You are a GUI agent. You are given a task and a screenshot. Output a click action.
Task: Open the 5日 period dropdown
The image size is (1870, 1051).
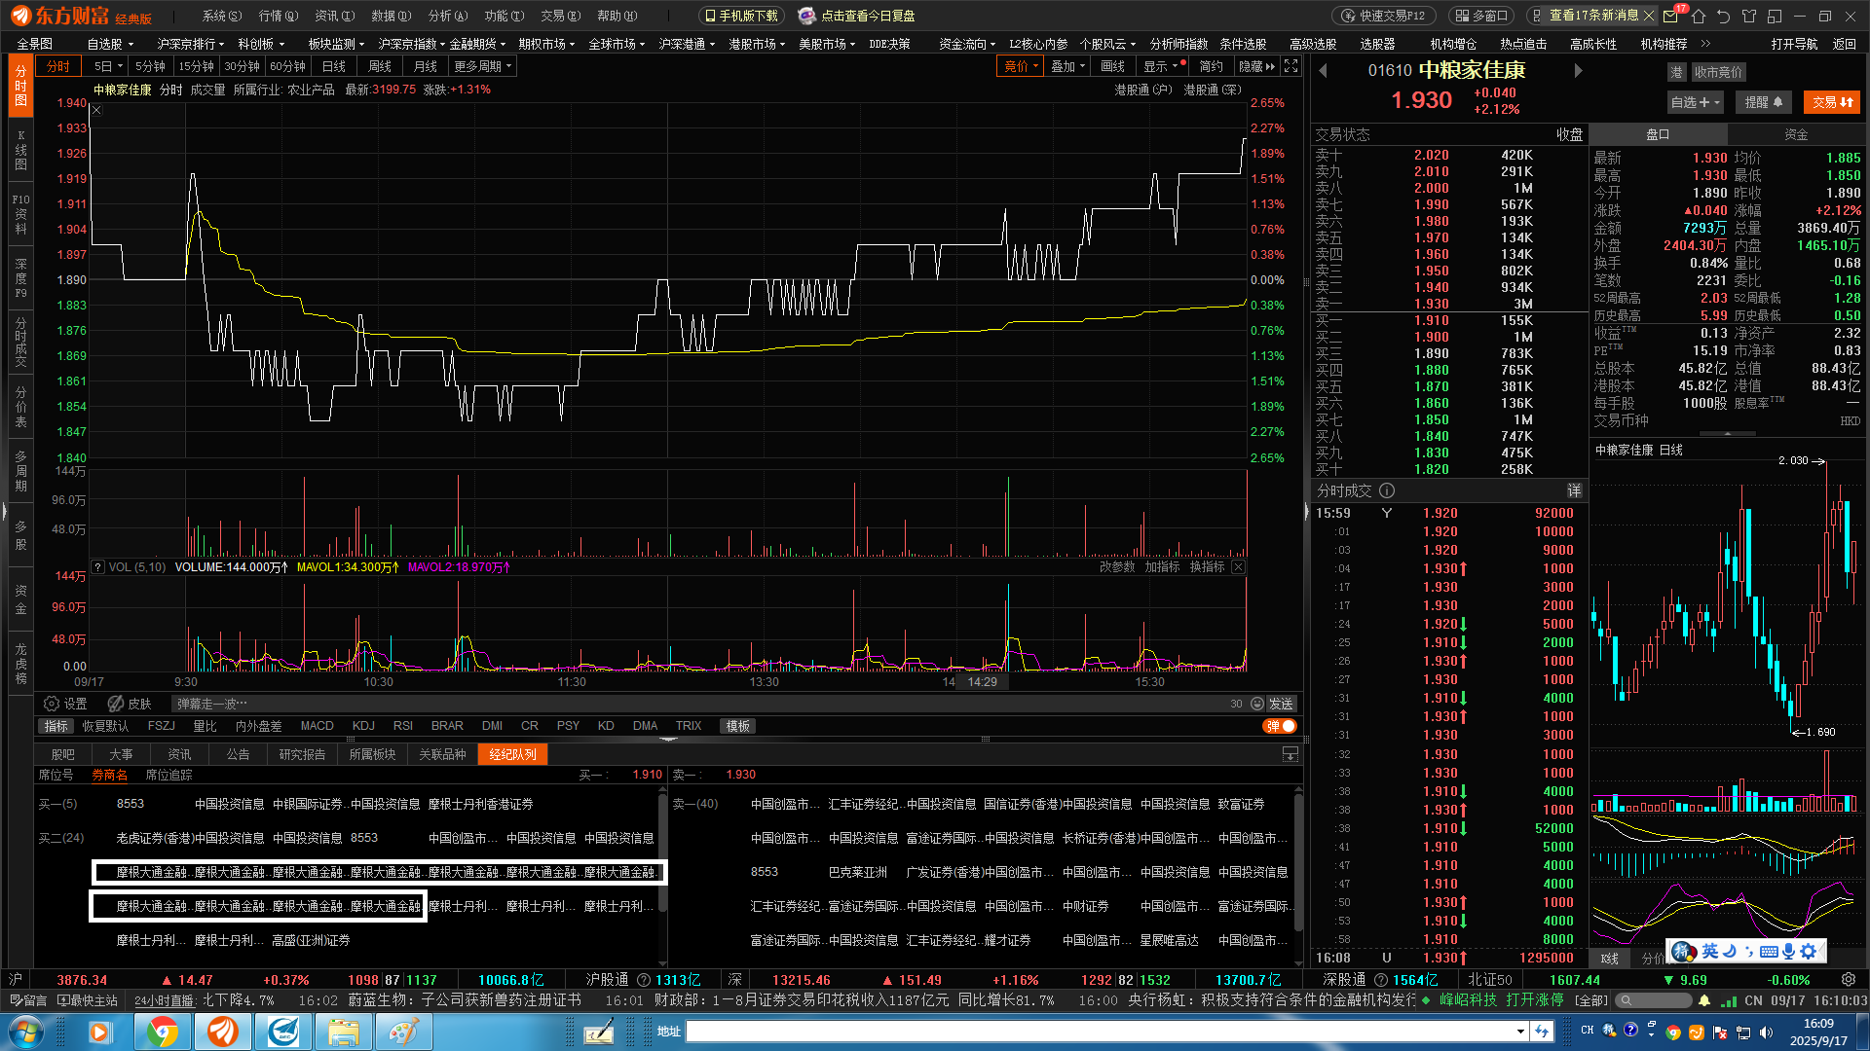tap(107, 66)
